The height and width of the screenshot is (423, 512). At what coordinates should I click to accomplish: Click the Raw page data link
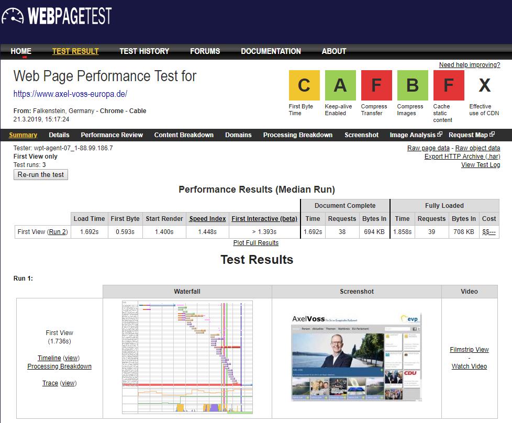pos(428,148)
